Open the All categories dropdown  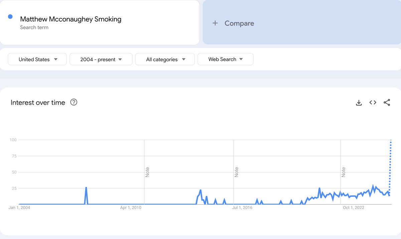point(165,59)
